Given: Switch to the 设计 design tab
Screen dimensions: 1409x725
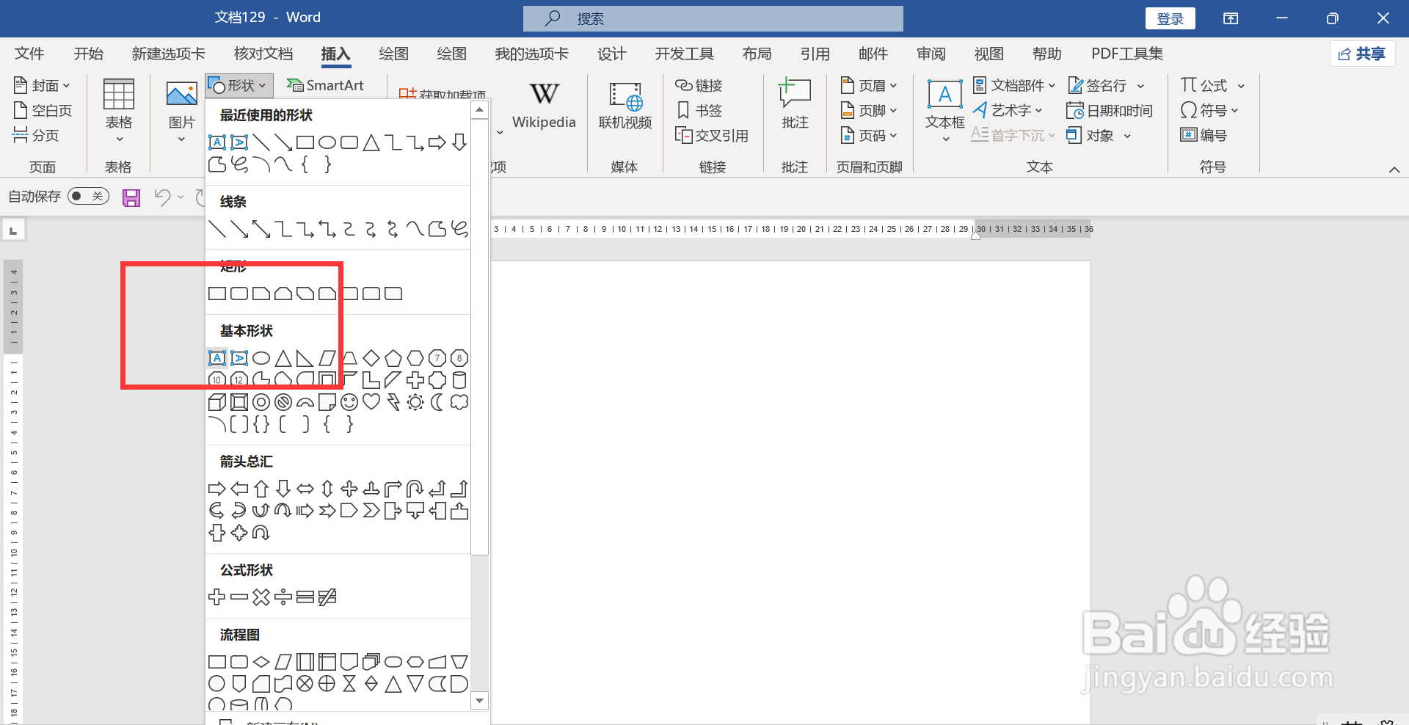Looking at the screenshot, I should coord(611,54).
